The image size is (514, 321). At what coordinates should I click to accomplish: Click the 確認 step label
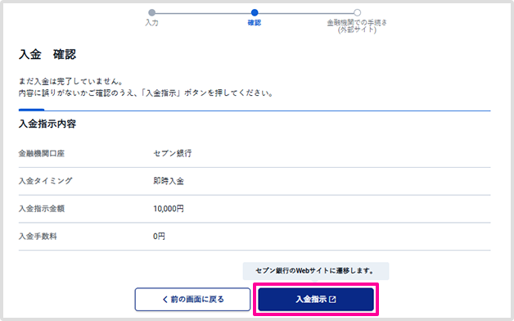[x=255, y=23]
